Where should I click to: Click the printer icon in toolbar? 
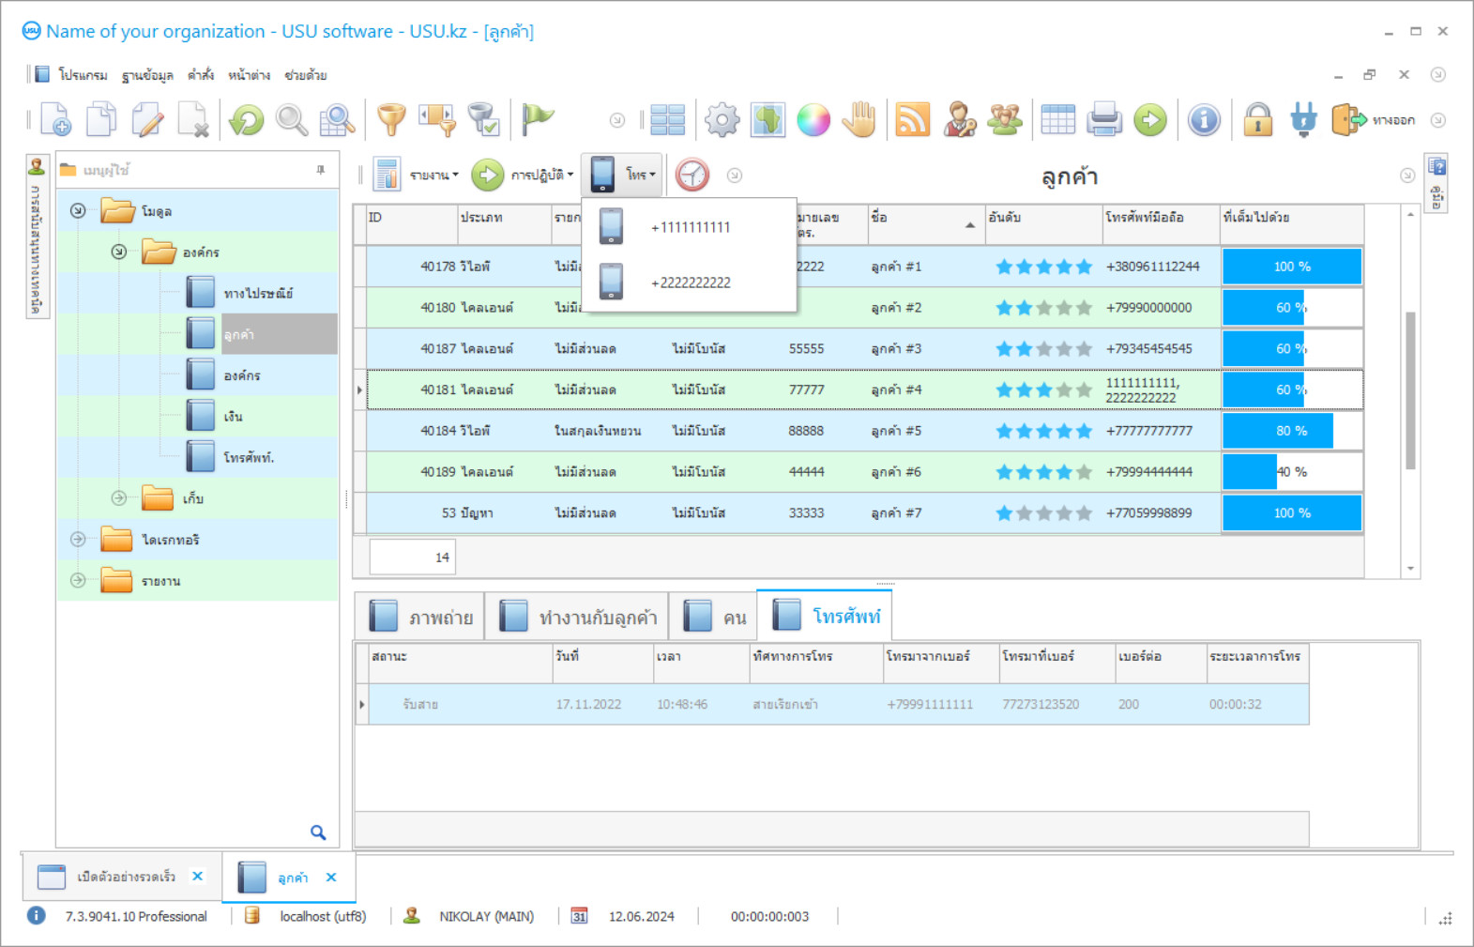click(1104, 120)
